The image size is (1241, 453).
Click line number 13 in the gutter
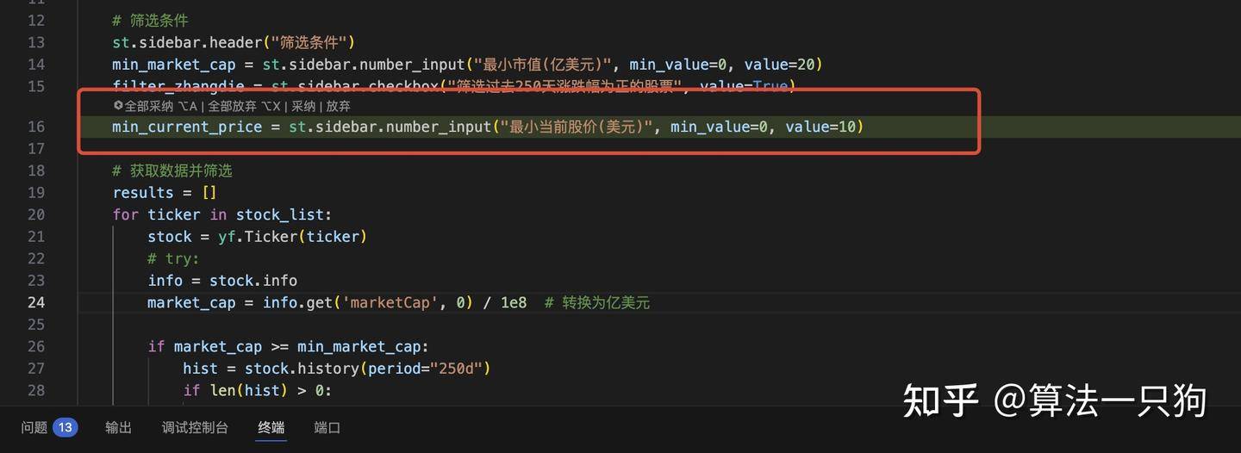click(36, 42)
